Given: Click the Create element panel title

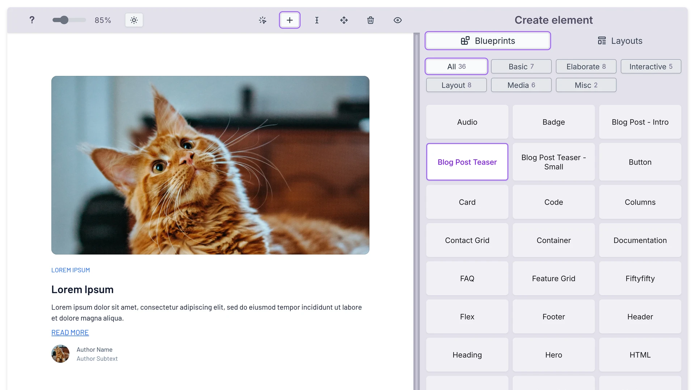Looking at the screenshot, I should pyautogui.click(x=554, y=20).
